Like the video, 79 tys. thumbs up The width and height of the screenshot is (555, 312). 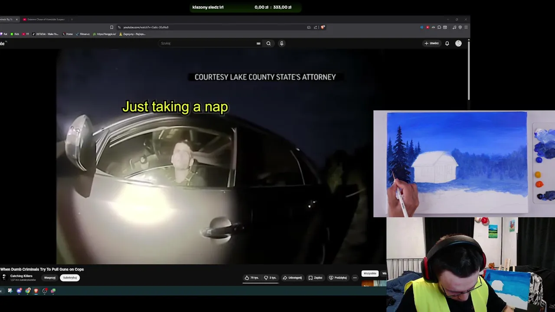coord(251,278)
